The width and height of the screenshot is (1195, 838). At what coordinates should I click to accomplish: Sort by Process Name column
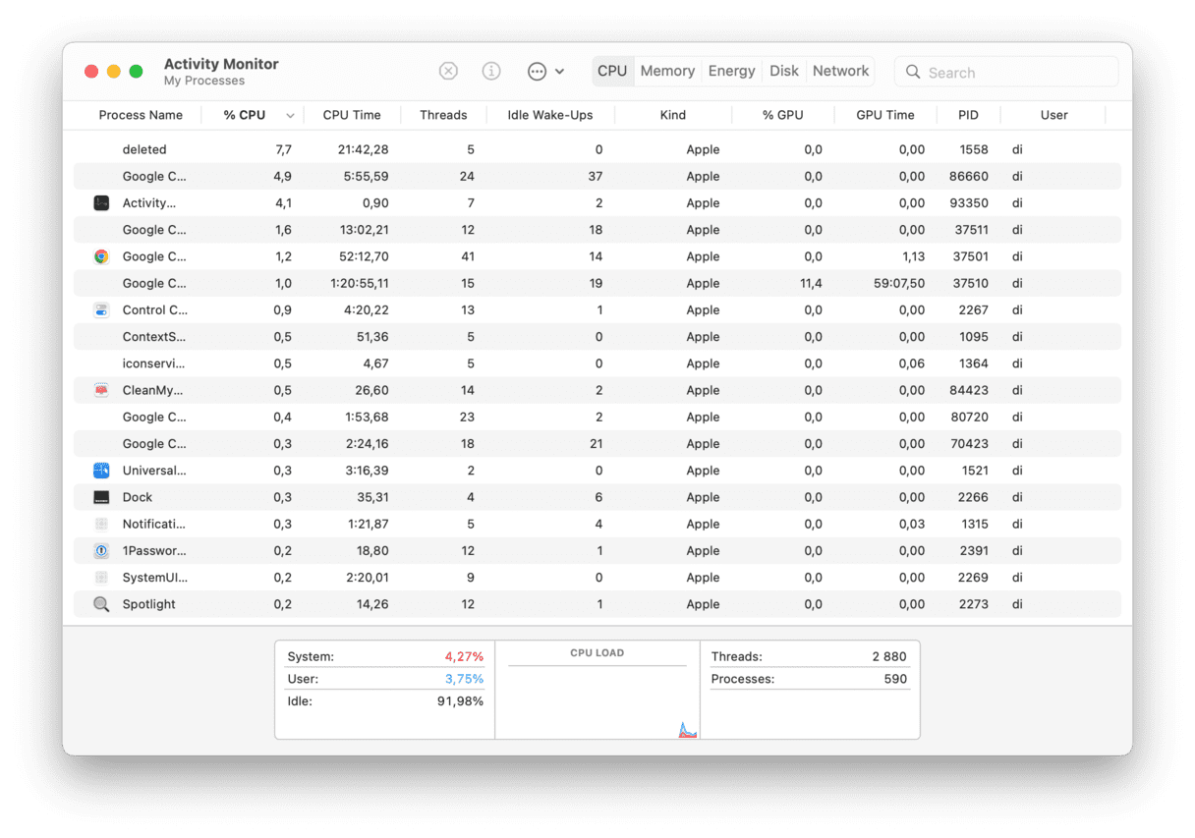click(141, 115)
